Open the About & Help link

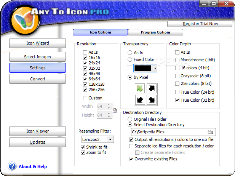tap(33, 166)
